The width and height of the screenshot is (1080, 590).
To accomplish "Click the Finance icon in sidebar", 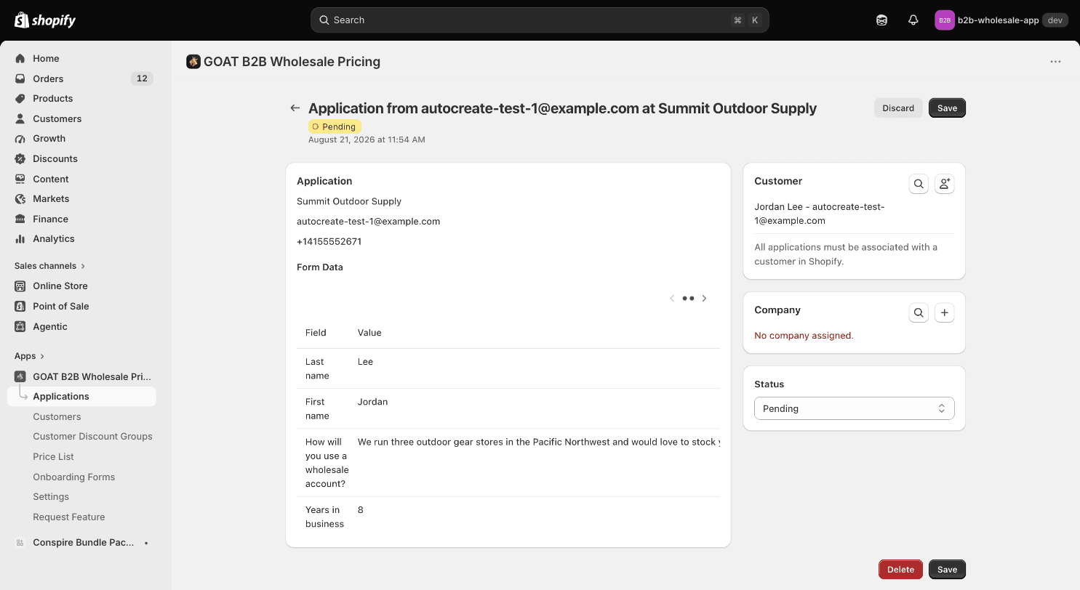I will click(x=20, y=219).
